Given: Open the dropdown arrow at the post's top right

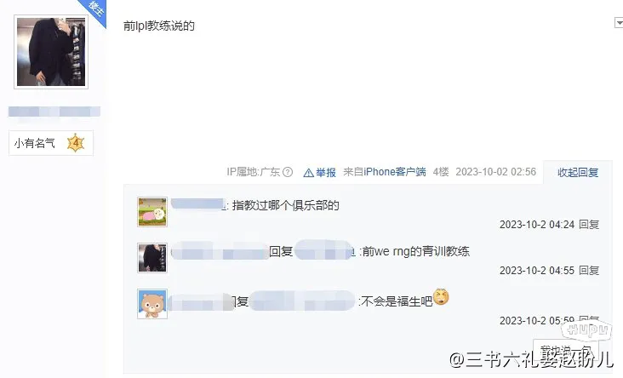Looking at the screenshot, I should [619, 23].
